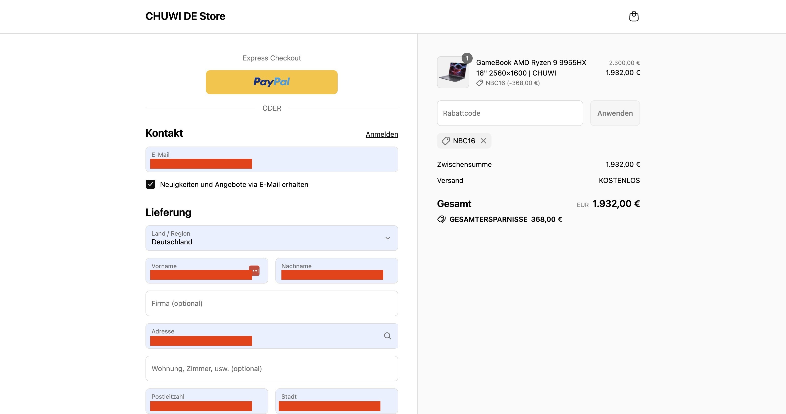Click the address search magnifier icon

click(x=387, y=336)
